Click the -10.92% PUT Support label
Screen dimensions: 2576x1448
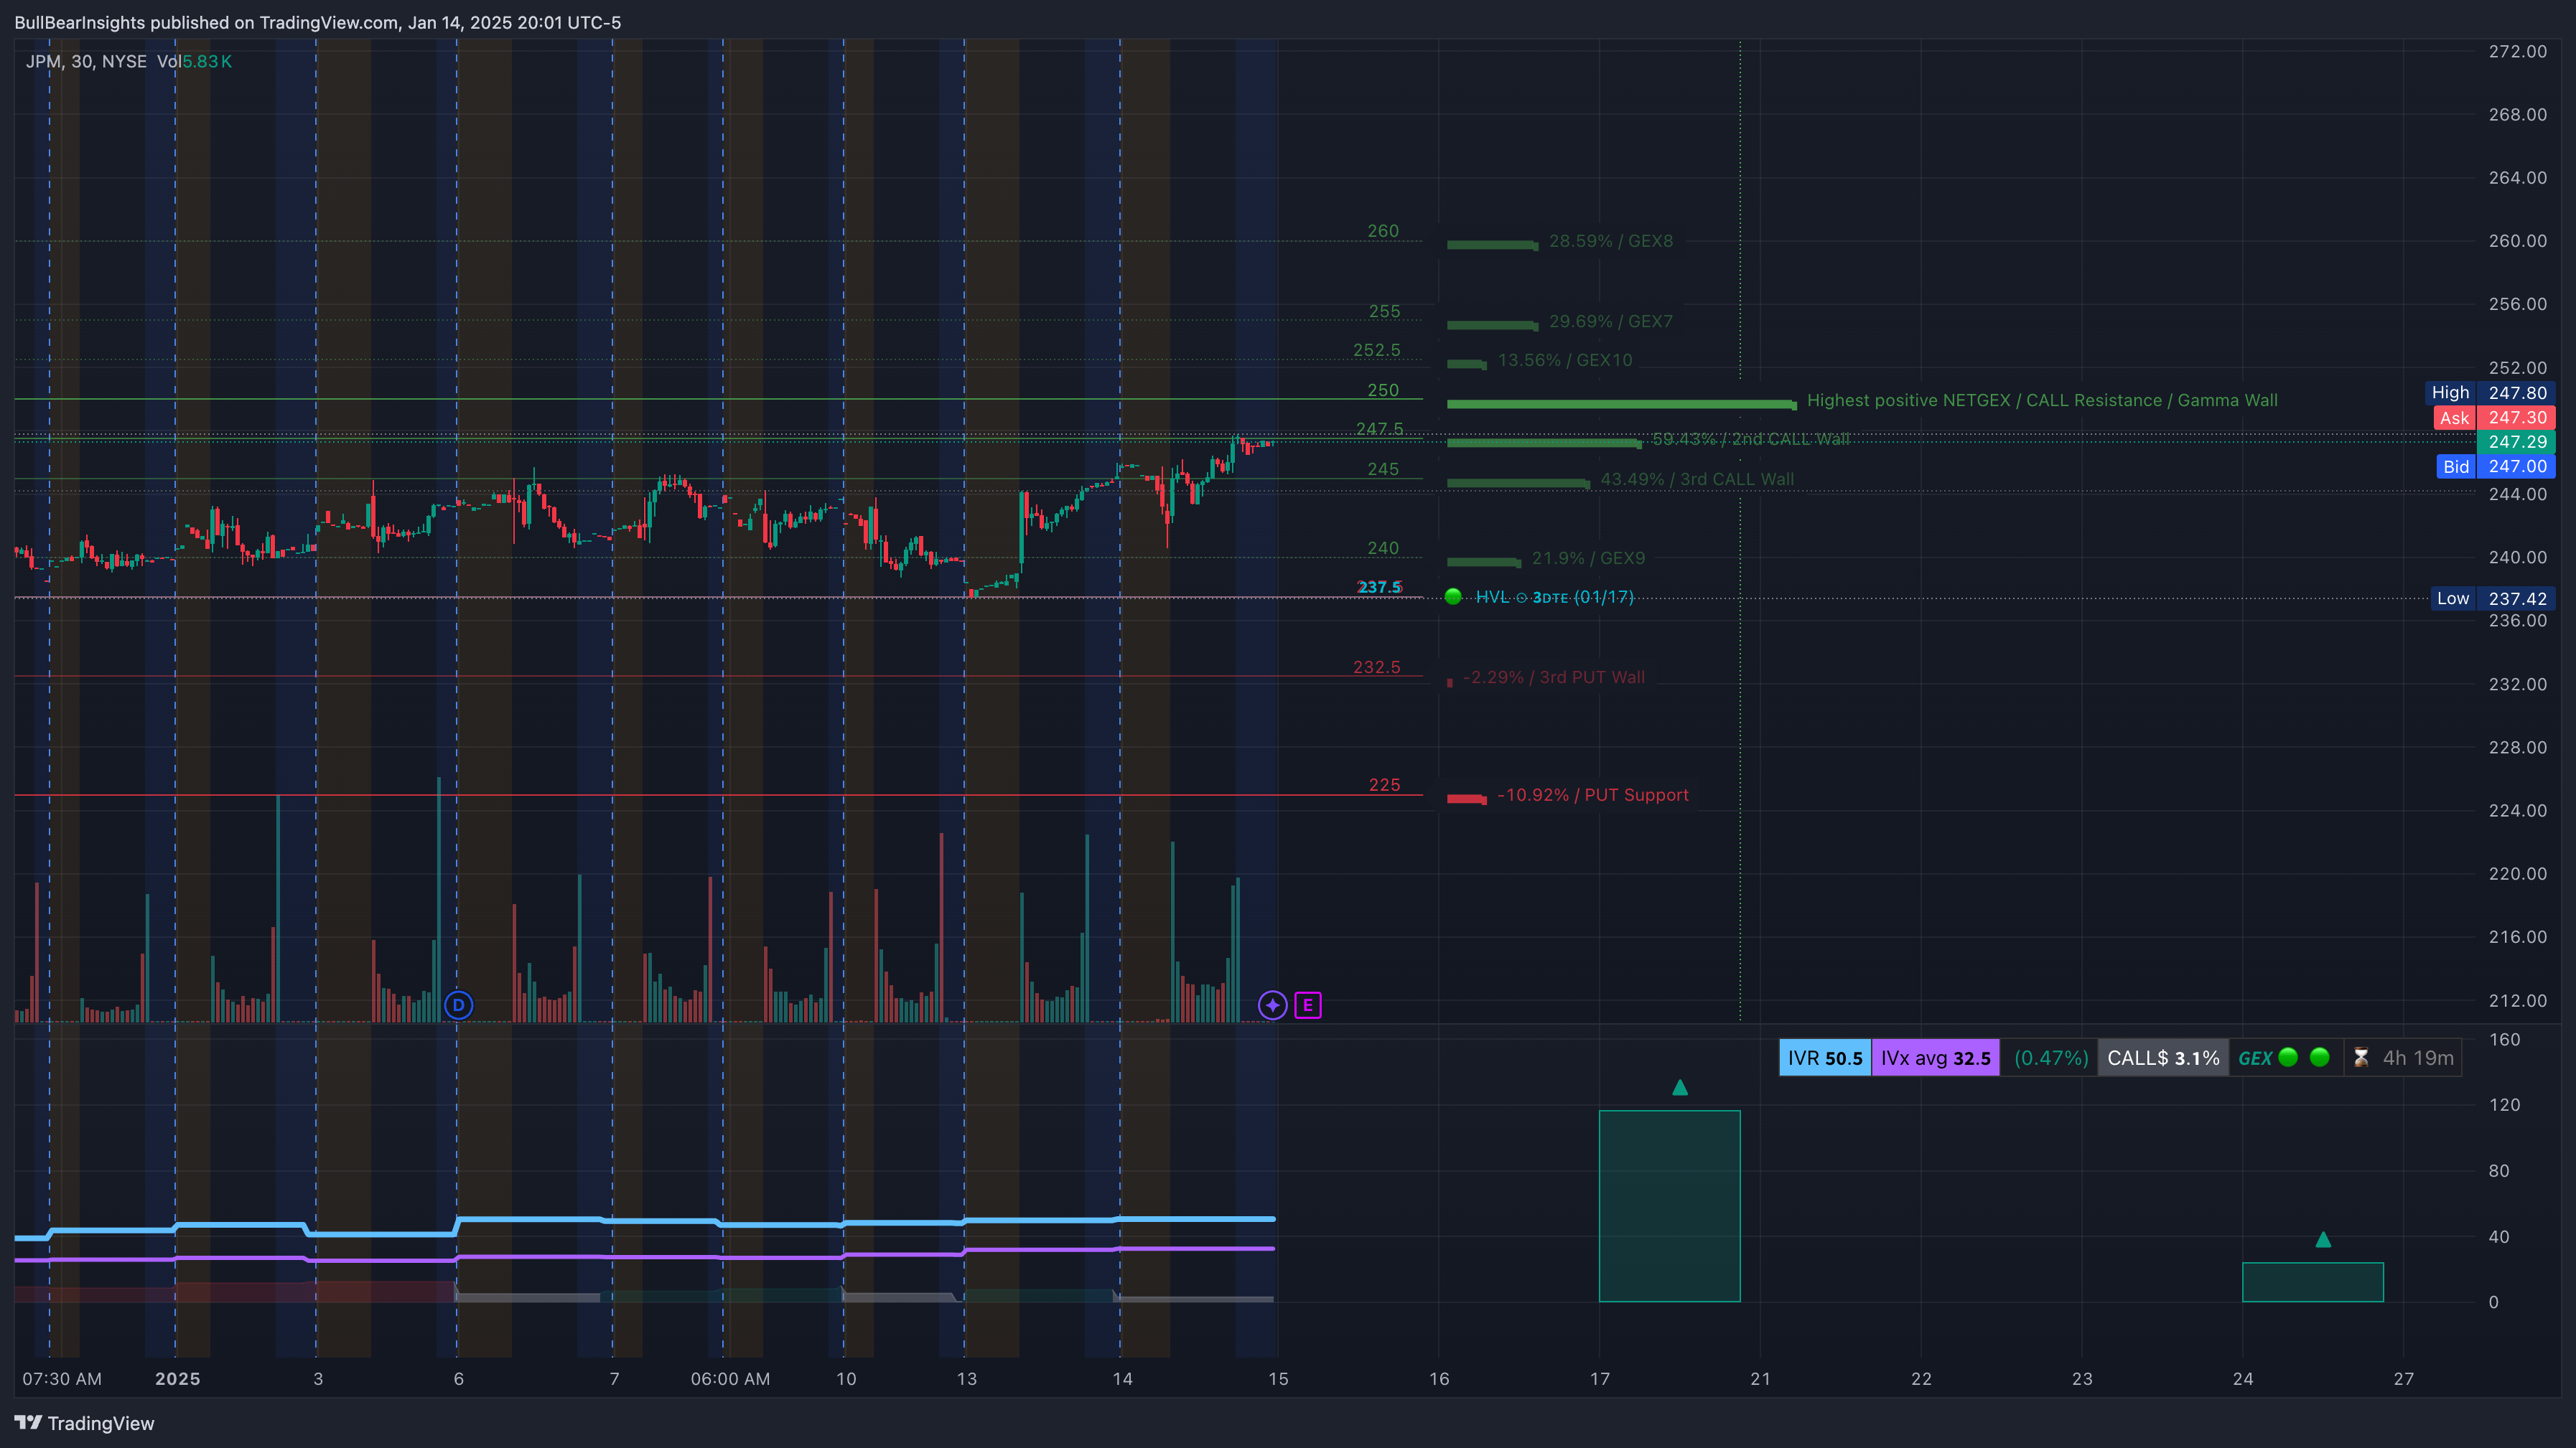(1593, 796)
